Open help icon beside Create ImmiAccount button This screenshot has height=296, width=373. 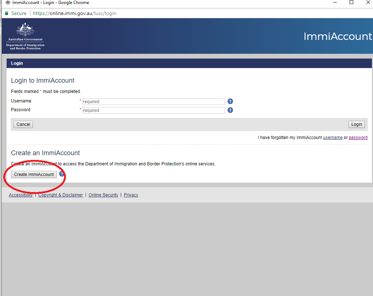coord(61,174)
